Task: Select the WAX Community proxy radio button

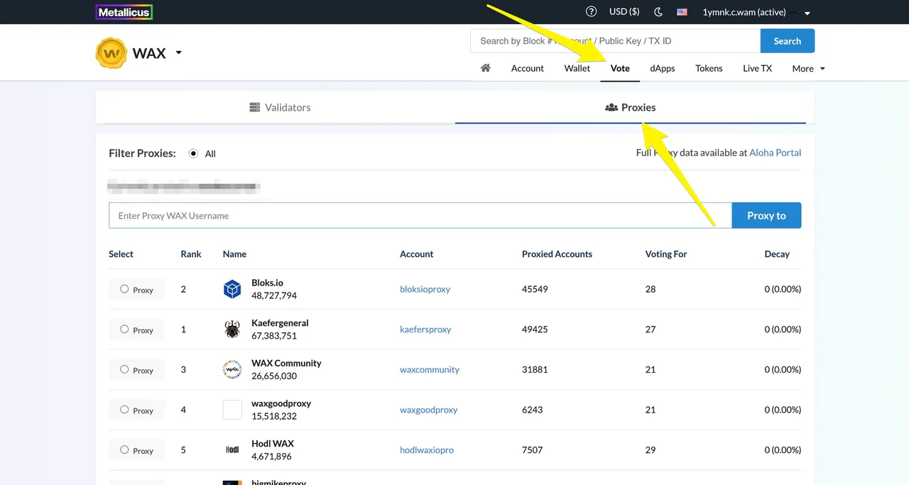Action: click(x=124, y=369)
